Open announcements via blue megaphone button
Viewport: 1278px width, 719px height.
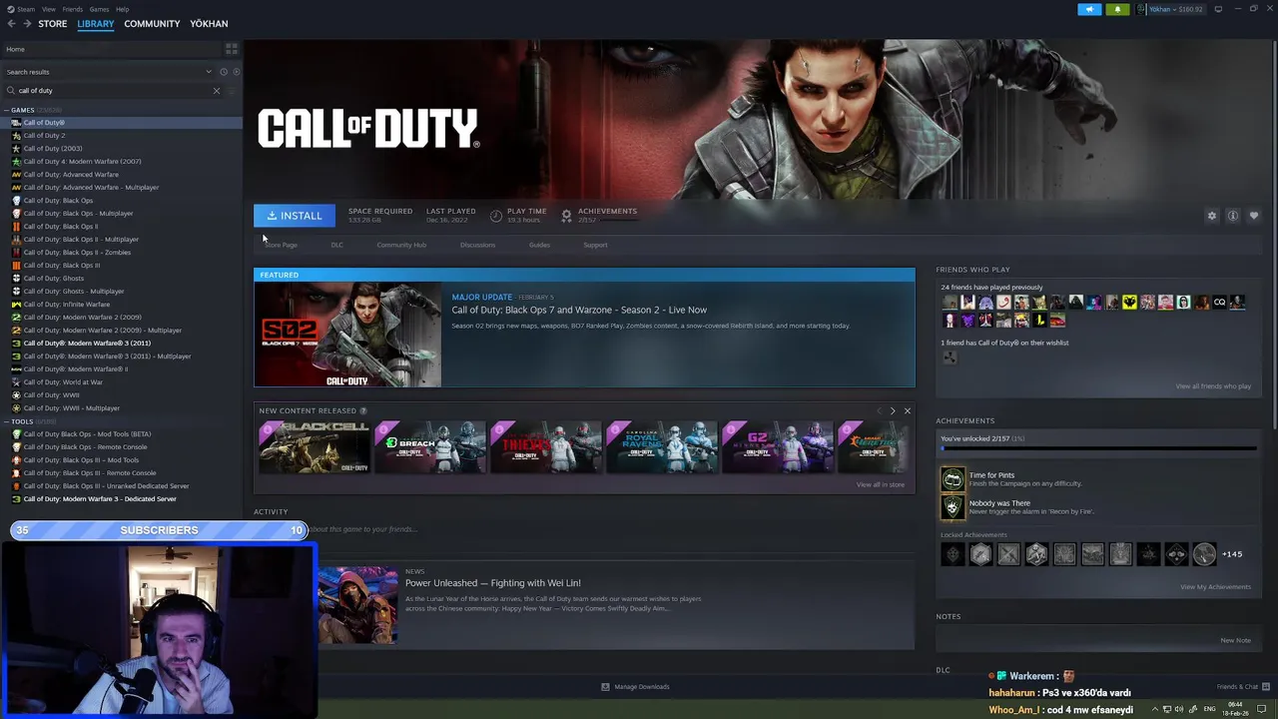[1089, 9]
